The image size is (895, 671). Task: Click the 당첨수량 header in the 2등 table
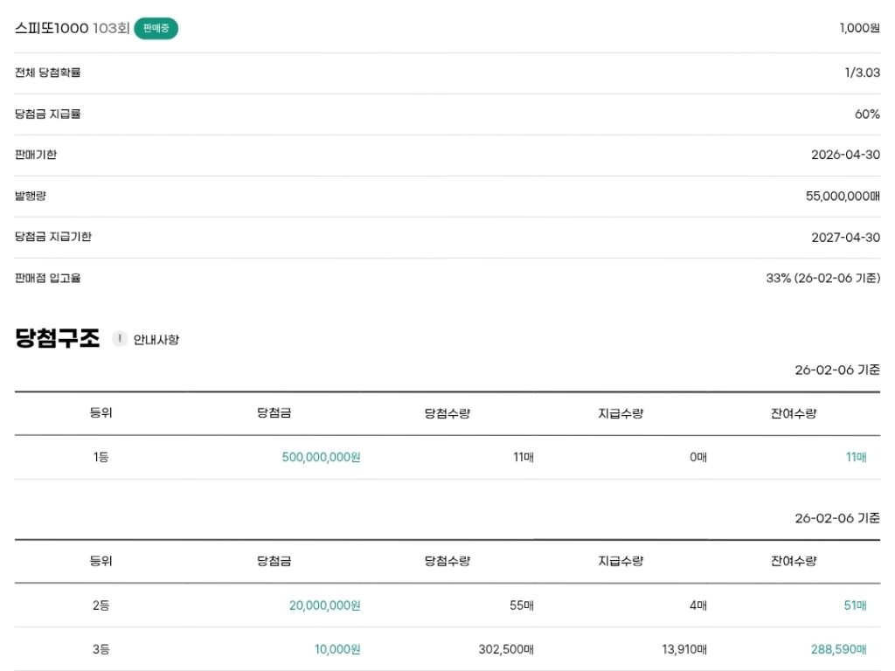coord(447,561)
